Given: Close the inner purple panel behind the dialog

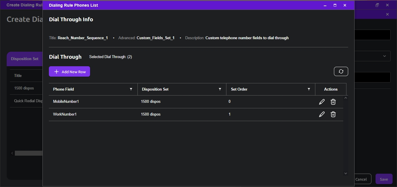Looking at the screenshot, I should [x=387, y=14].
